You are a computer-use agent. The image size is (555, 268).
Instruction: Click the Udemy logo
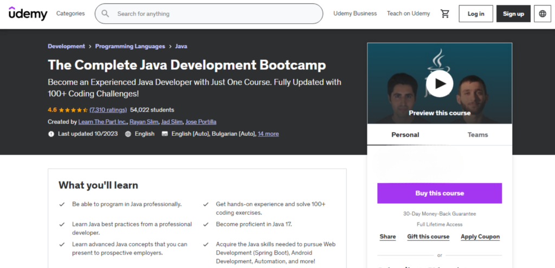(x=28, y=14)
